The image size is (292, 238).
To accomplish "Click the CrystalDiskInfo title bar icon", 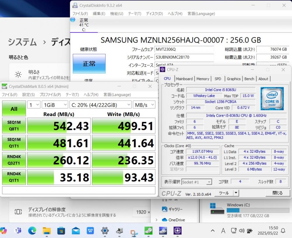I will tap(75, 6).
